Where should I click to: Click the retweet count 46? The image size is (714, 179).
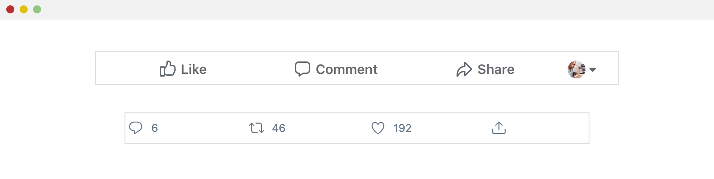[x=278, y=128]
